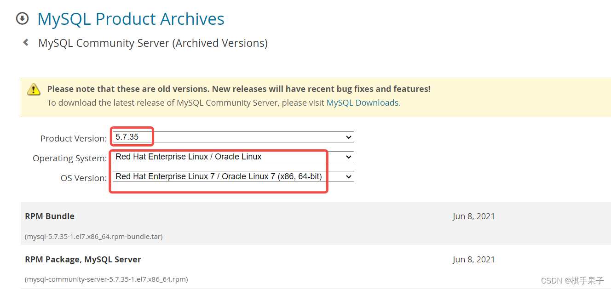611x289 pixels.
Task: Click the RPM Package, MySQL Server entry
Action: tap(83, 259)
